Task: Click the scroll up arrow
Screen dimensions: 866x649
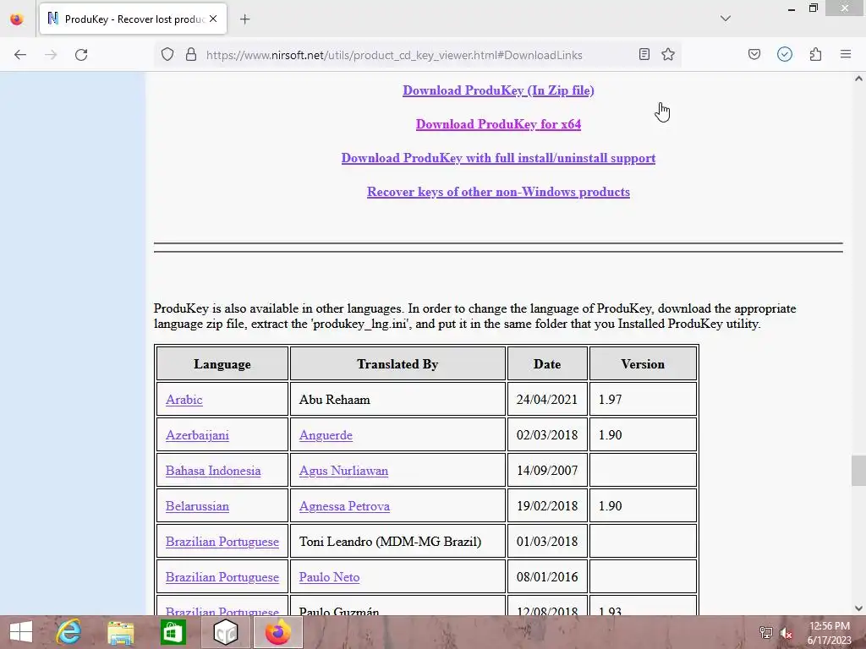Action: (x=858, y=79)
